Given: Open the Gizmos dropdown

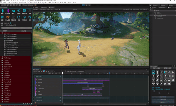Looking at the screenshot, I should 146,9.
